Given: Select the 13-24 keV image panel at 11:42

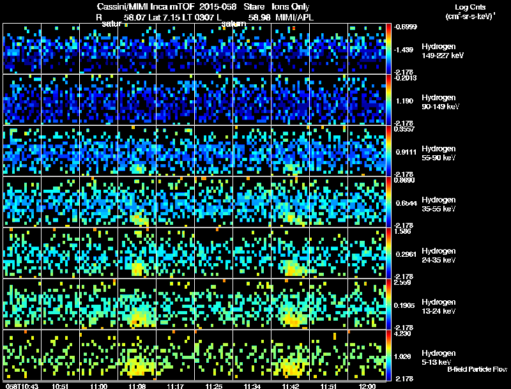Looking at the screenshot, I should [291, 304].
